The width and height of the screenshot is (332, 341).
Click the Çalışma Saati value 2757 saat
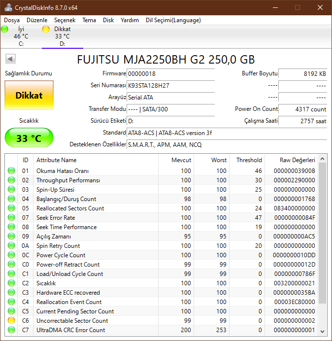[302, 121]
